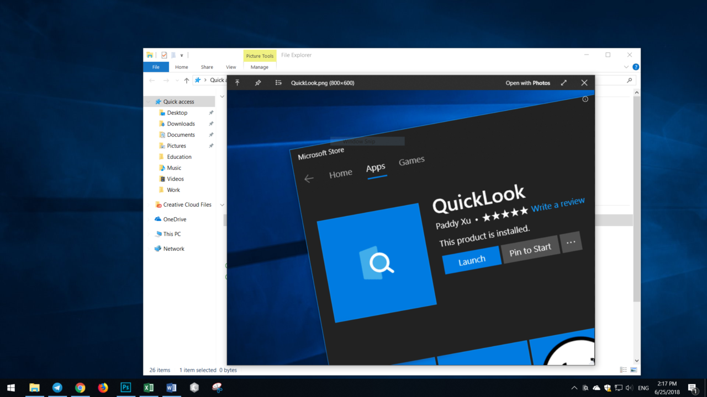This screenshot has height=397, width=707.
Task: Collapse the Quick access tree node
Action: 148,102
